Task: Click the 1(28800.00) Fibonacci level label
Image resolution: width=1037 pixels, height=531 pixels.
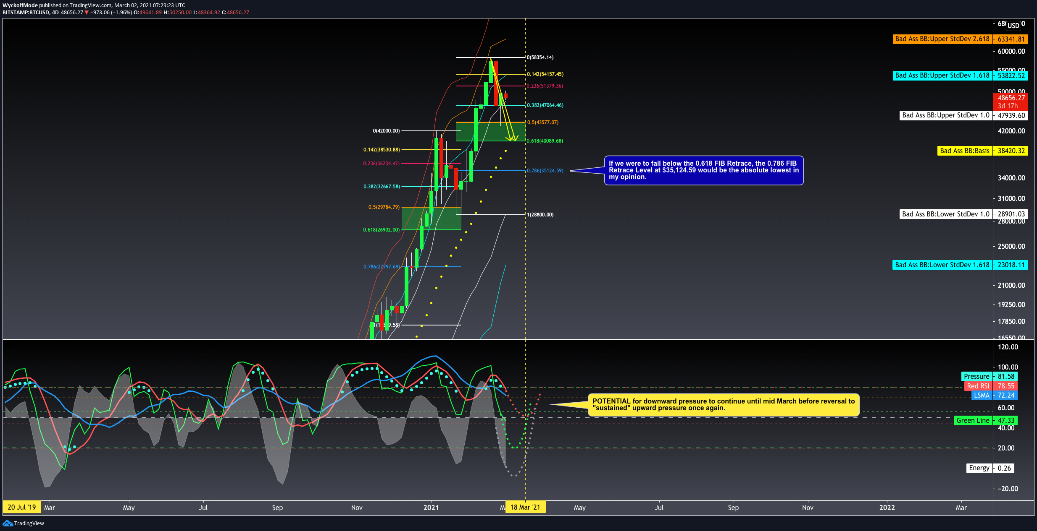Action: pos(540,215)
